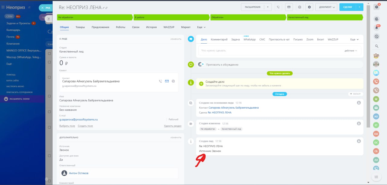The width and height of the screenshot is (387, 185).
Task: Open the ФИЛЬТР timeline filter
Action: click(x=356, y=94)
